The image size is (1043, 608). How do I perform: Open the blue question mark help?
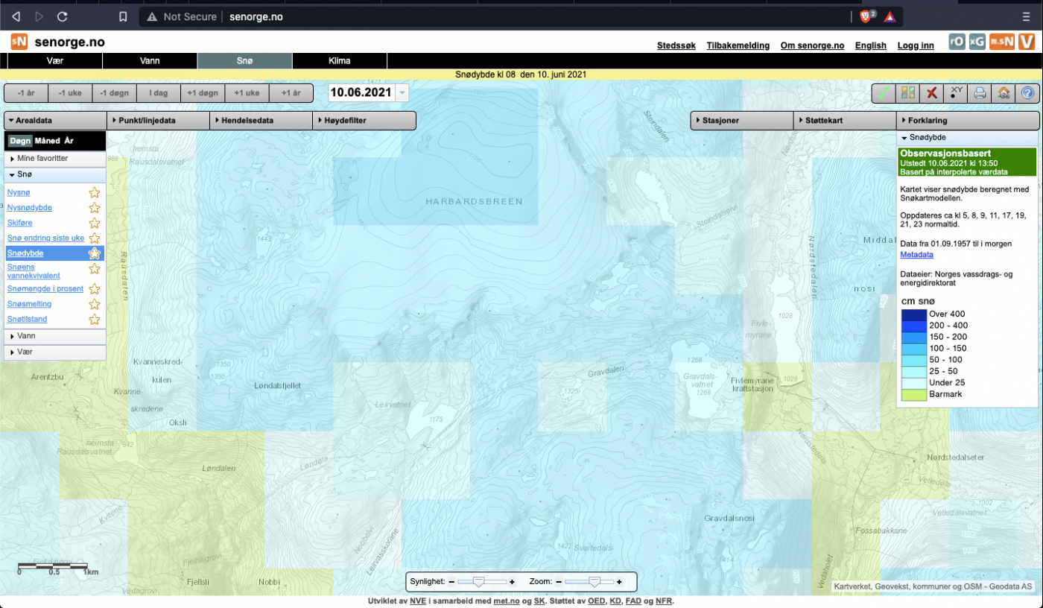pos(1028,93)
